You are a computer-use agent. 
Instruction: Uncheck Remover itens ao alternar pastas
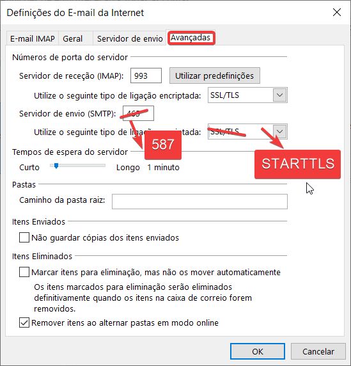[x=24, y=322]
